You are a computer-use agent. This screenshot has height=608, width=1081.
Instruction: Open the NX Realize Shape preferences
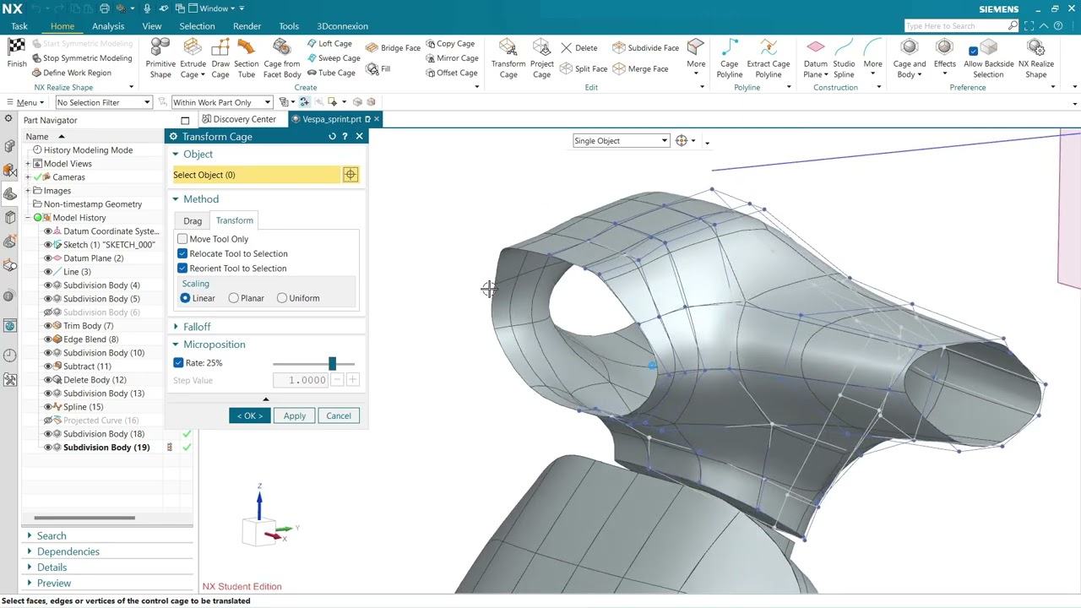pyautogui.click(x=1035, y=57)
